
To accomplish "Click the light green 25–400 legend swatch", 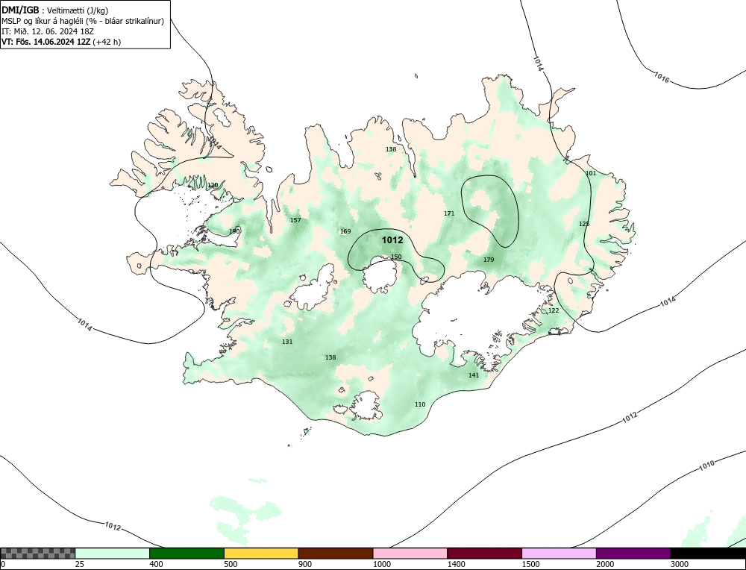I will 113,554.
